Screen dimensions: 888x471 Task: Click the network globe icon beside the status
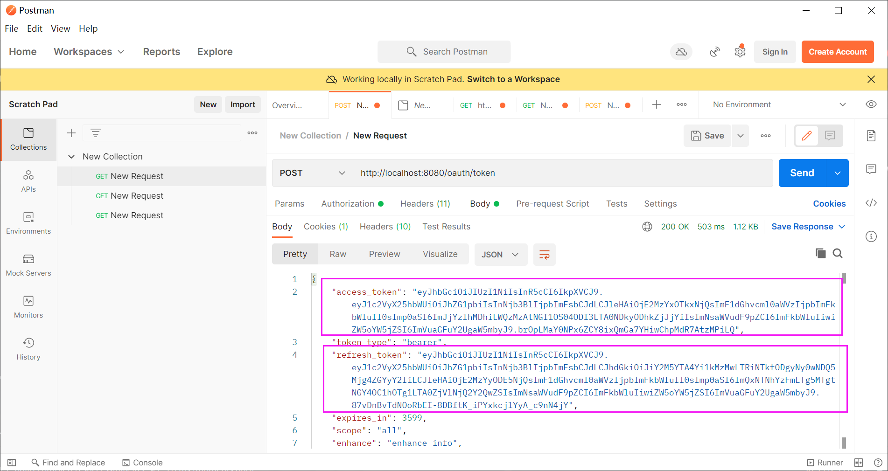point(647,227)
